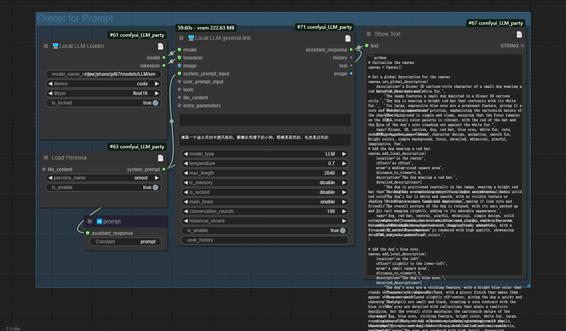Screen dimensions: 566x331
Task: Click the Chinese prompt text field
Action: tap(265, 140)
